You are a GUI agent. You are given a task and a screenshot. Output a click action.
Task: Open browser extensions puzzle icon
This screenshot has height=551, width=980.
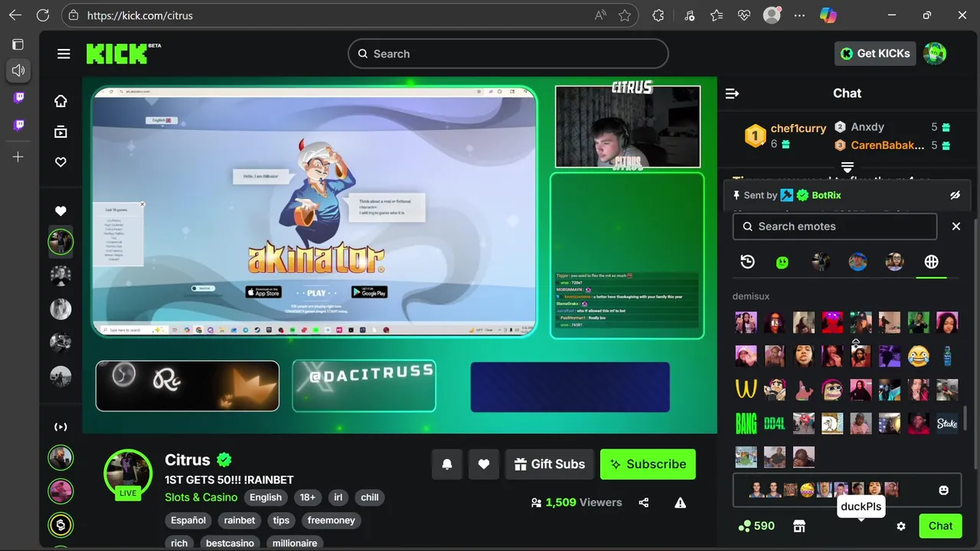click(x=658, y=15)
